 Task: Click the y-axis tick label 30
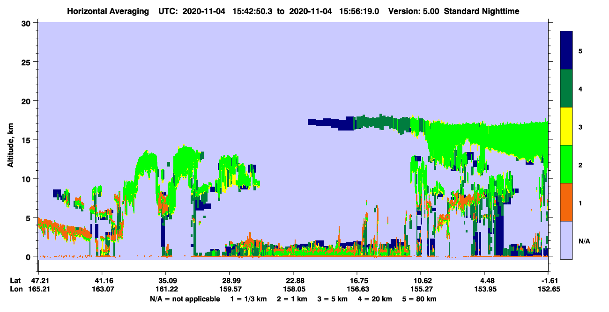click(x=27, y=22)
